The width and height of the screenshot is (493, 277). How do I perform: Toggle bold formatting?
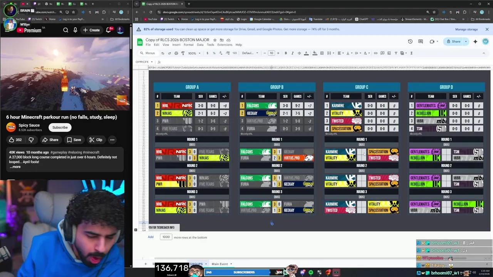(x=286, y=53)
